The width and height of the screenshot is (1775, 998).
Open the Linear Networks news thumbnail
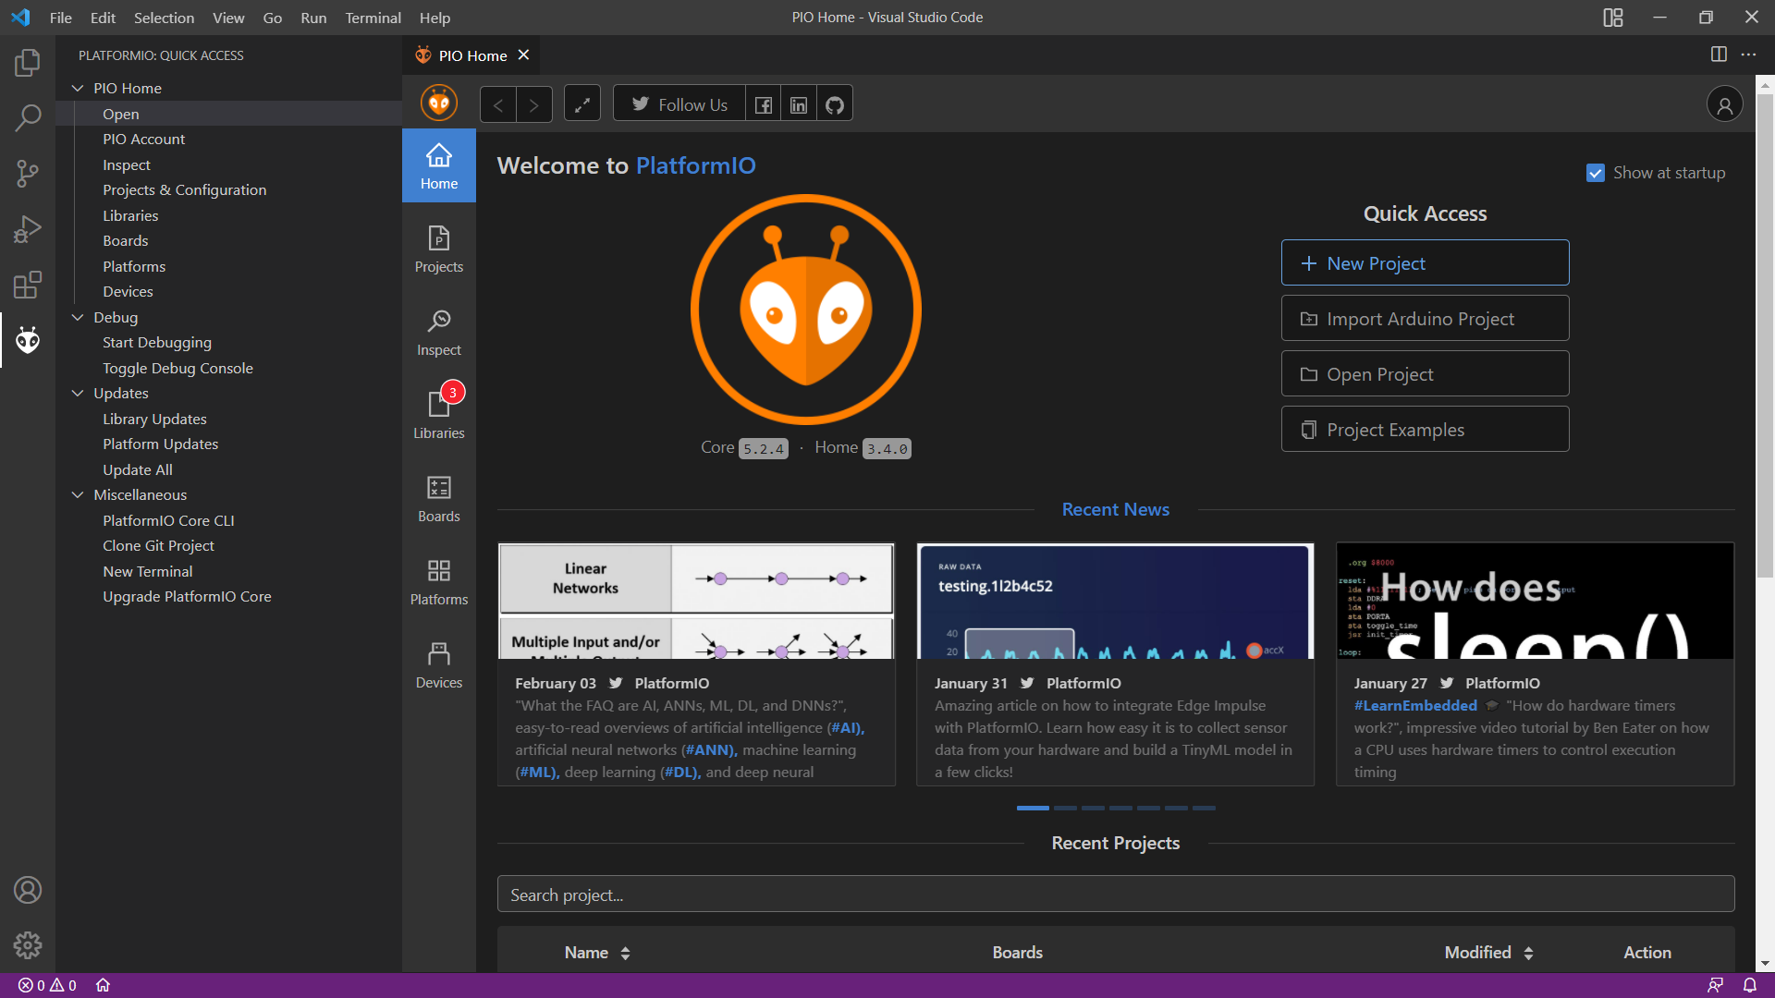pyautogui.click(x=696, y=601)
